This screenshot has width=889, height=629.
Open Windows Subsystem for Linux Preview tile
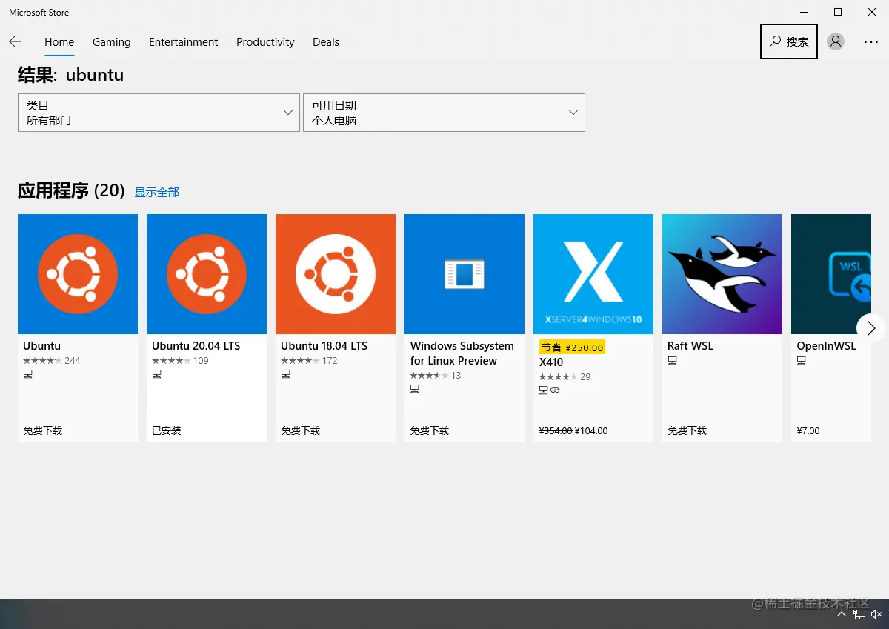[x=465, y=274]
